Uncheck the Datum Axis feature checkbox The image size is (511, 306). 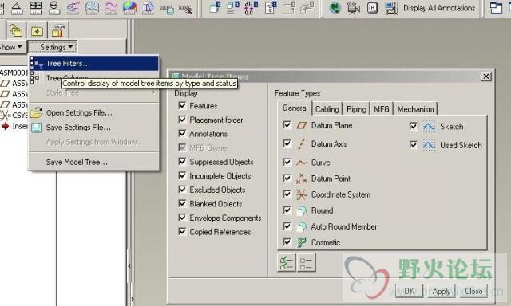[x=287, y=143]
